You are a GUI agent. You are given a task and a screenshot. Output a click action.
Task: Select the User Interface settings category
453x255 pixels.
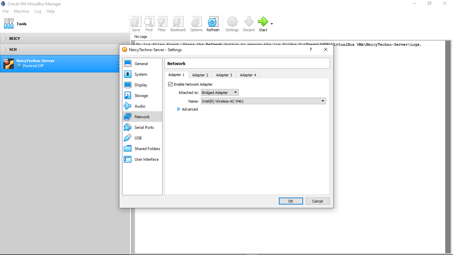[x=142, y=159]
